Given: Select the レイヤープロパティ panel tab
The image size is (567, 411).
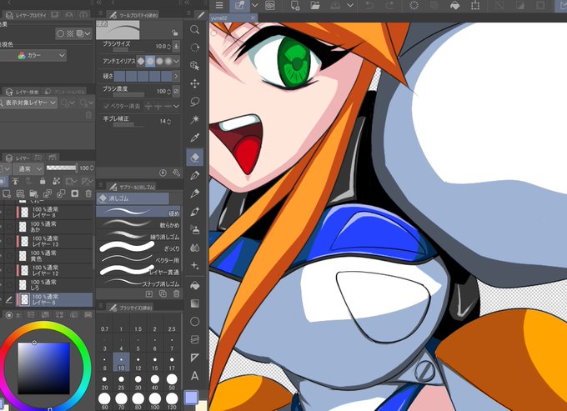Looking at the screenshot, I should [x=26, y=15].
